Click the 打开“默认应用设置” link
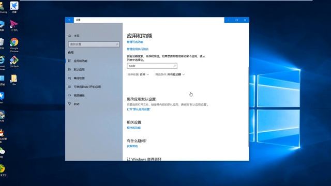Image resolution: width=331 pixels, height=186 pixels. click(x=139, y=109)
